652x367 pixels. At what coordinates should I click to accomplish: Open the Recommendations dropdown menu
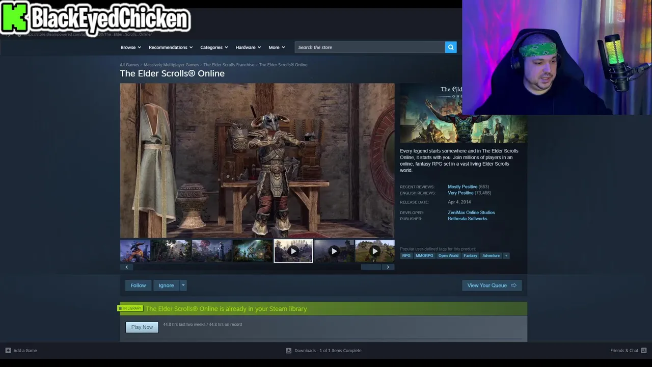171,47
